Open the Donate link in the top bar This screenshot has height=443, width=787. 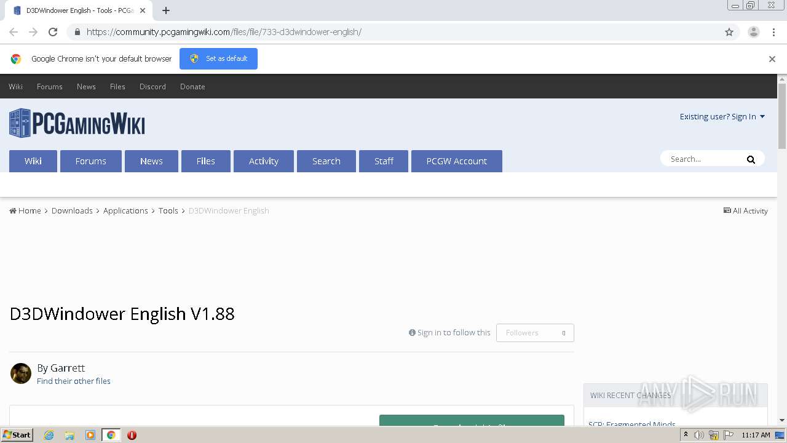tap(192, 87)
